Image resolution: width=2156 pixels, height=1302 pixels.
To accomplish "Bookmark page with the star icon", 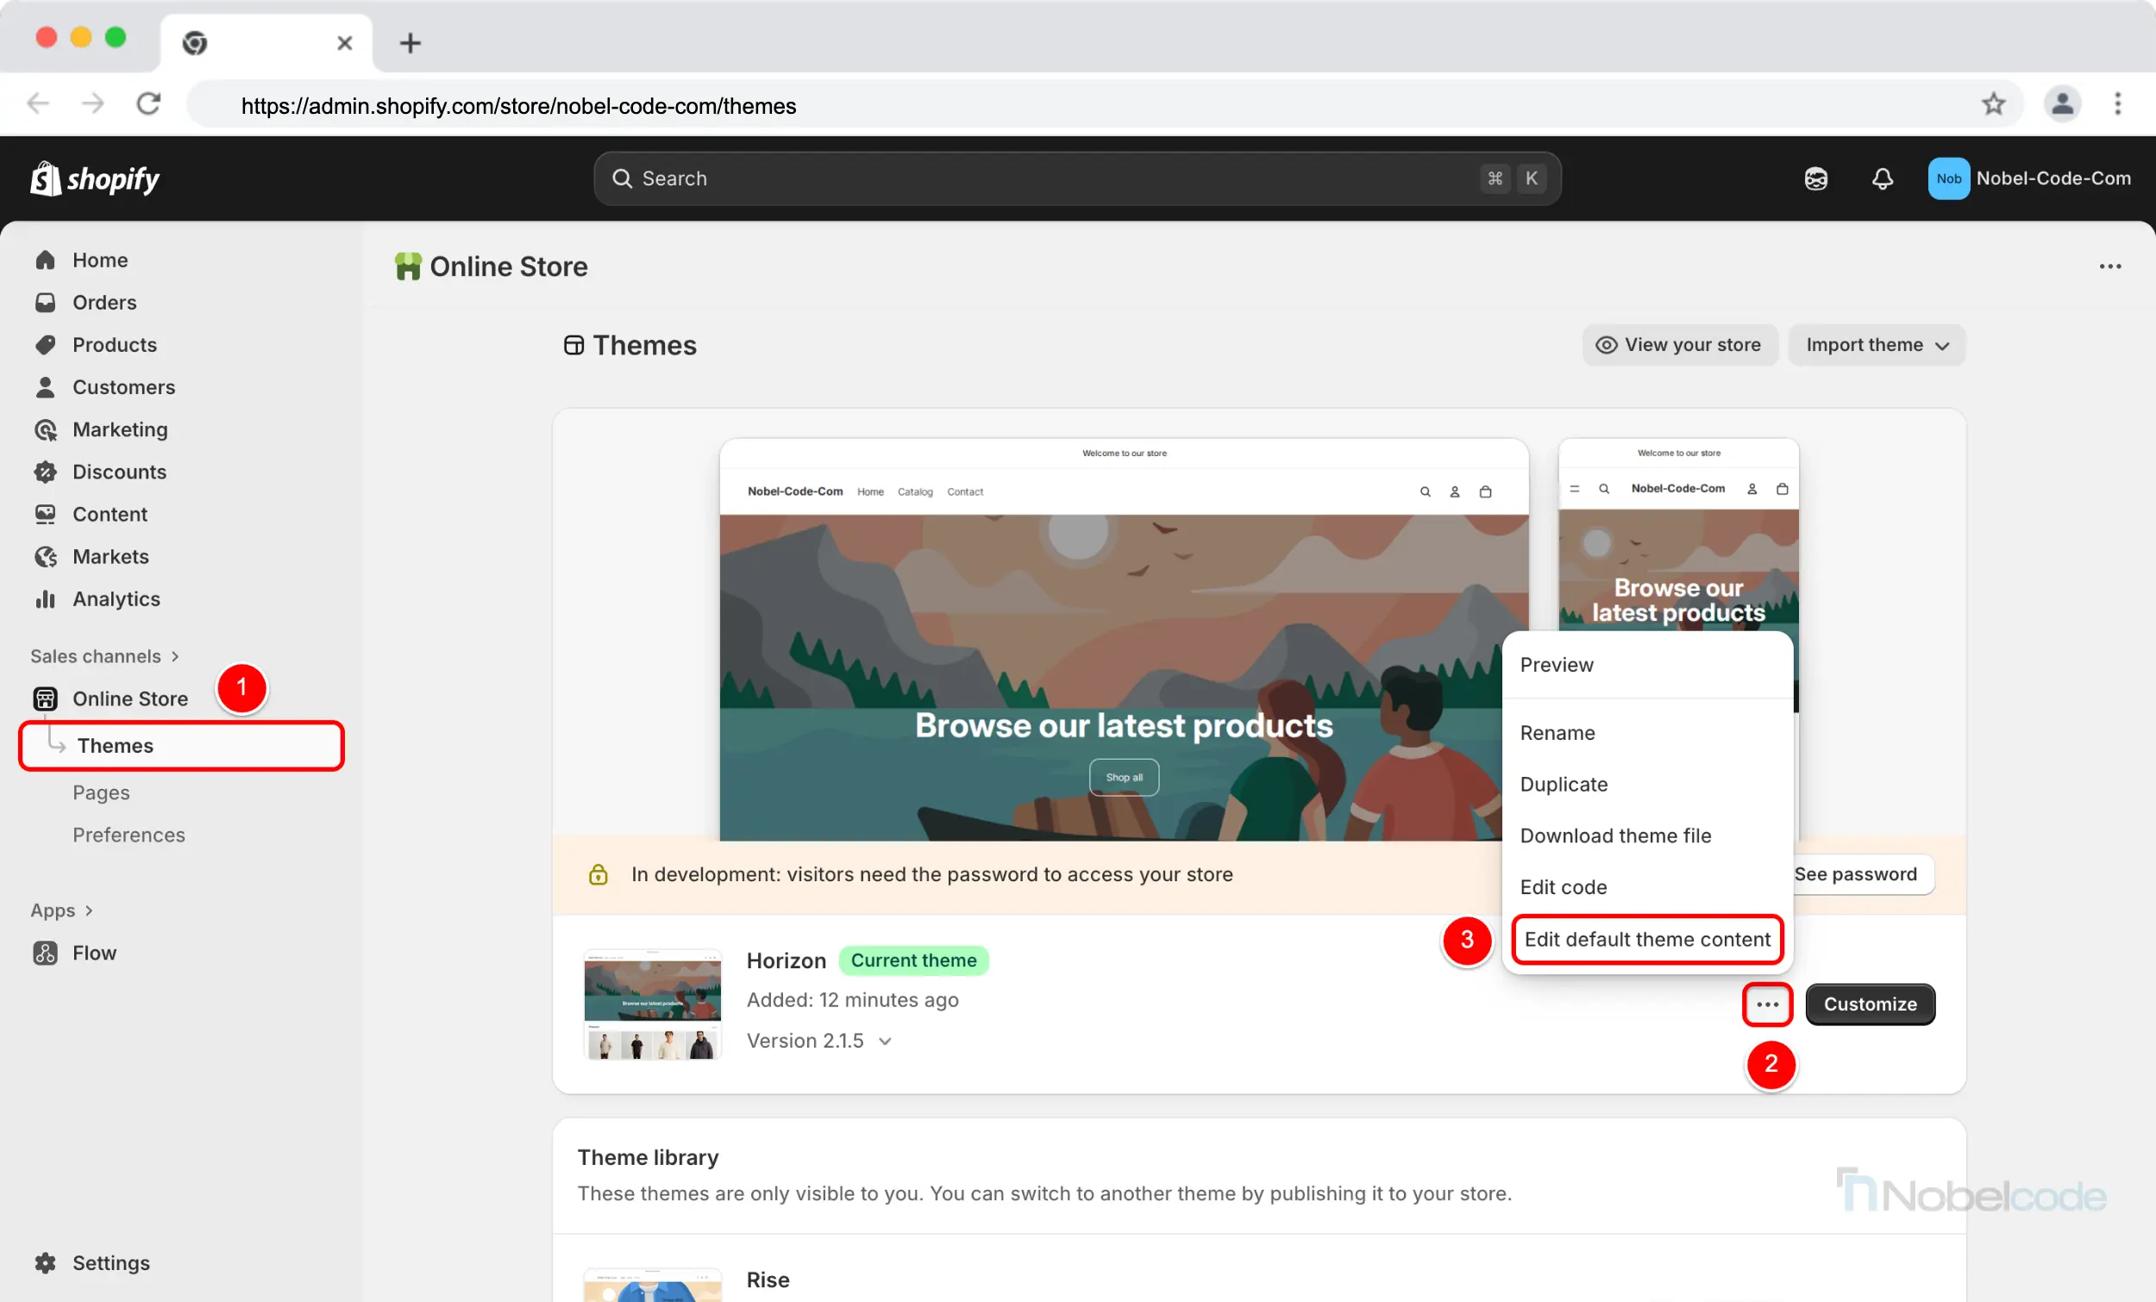I will 1993,104.
